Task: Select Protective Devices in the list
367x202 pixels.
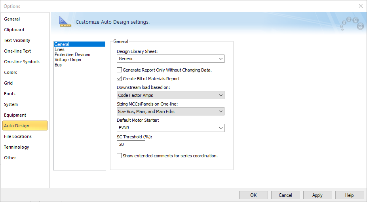Action: click(72, 55)
